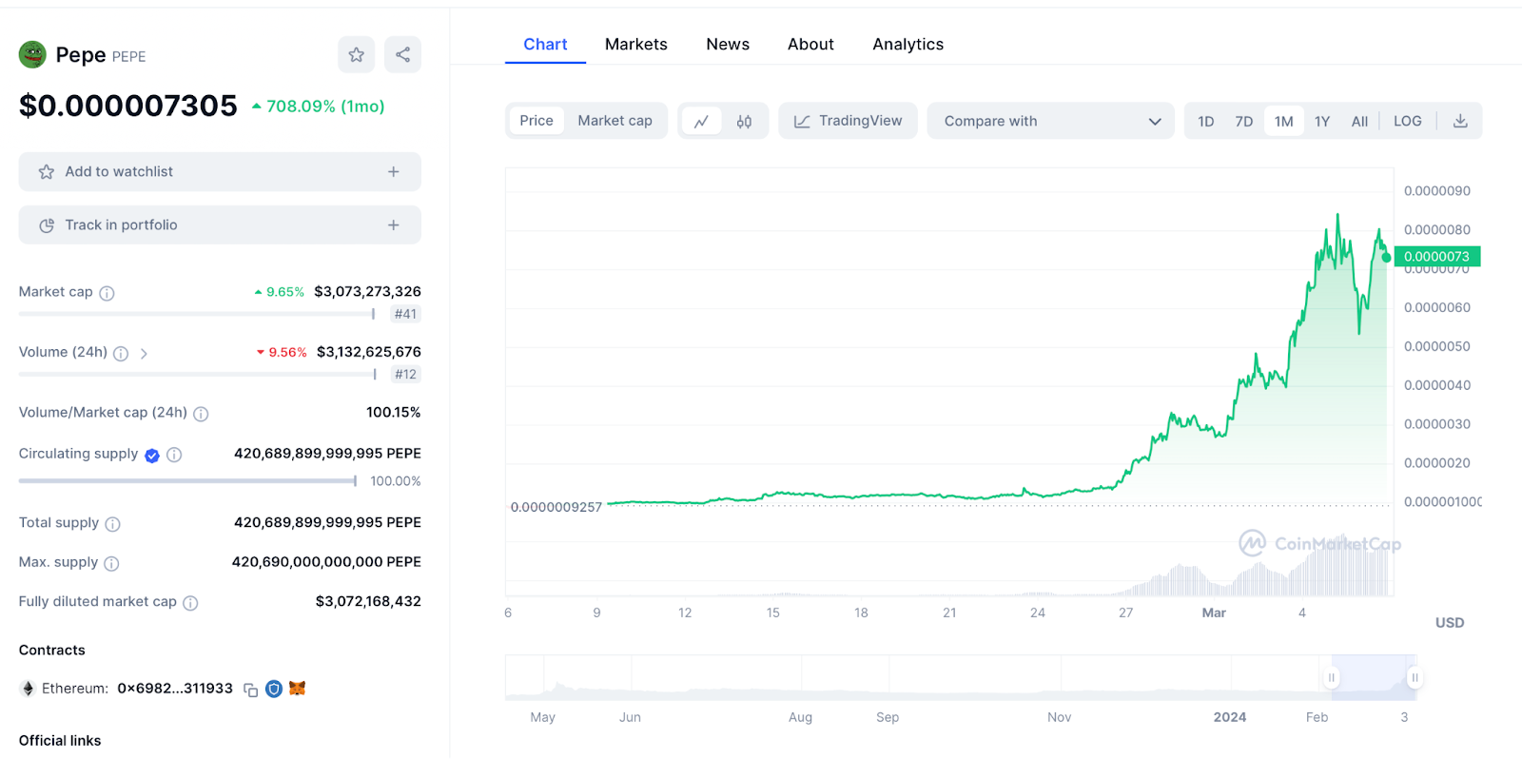Open Circulating supply info icon
Viewport: 1522px width, 759px height.
pyautogui.click(x=174, y=456)
